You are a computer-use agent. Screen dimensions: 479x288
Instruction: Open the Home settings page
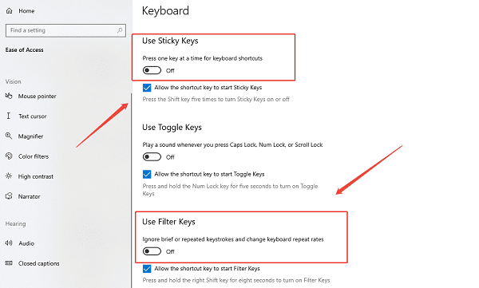(26, 11)
